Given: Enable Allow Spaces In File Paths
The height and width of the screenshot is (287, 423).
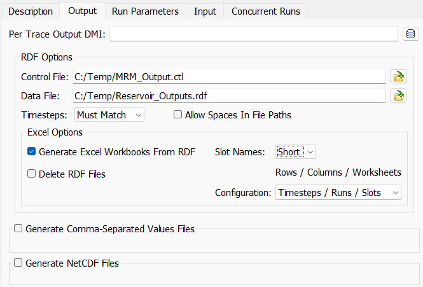Looking at the screenshot, I should coord(178,115).
